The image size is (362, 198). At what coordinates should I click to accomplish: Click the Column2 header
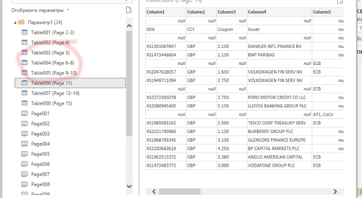(201, 12)
